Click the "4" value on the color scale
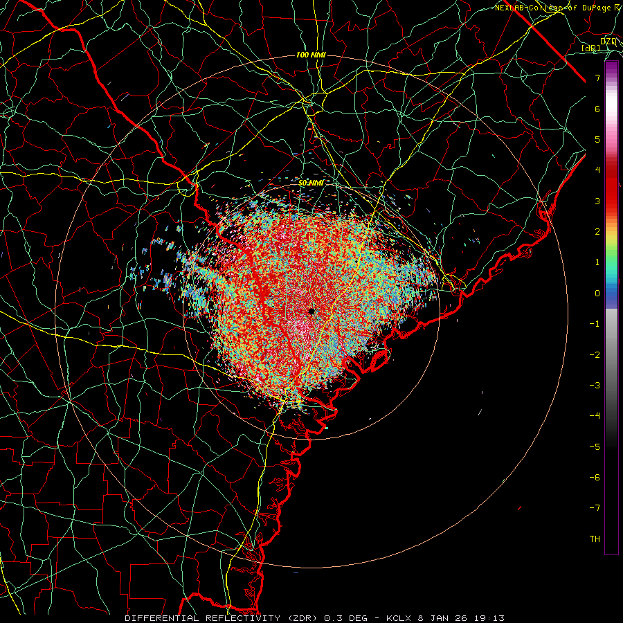 [597, 170]
